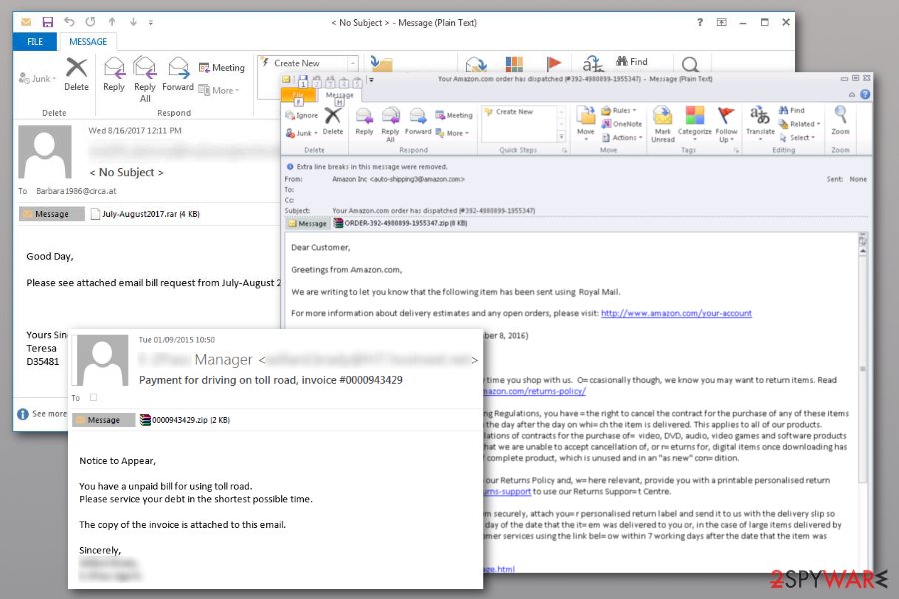
Task: Click Move folder icon in Amazon window
Action: tap(586, 121)
